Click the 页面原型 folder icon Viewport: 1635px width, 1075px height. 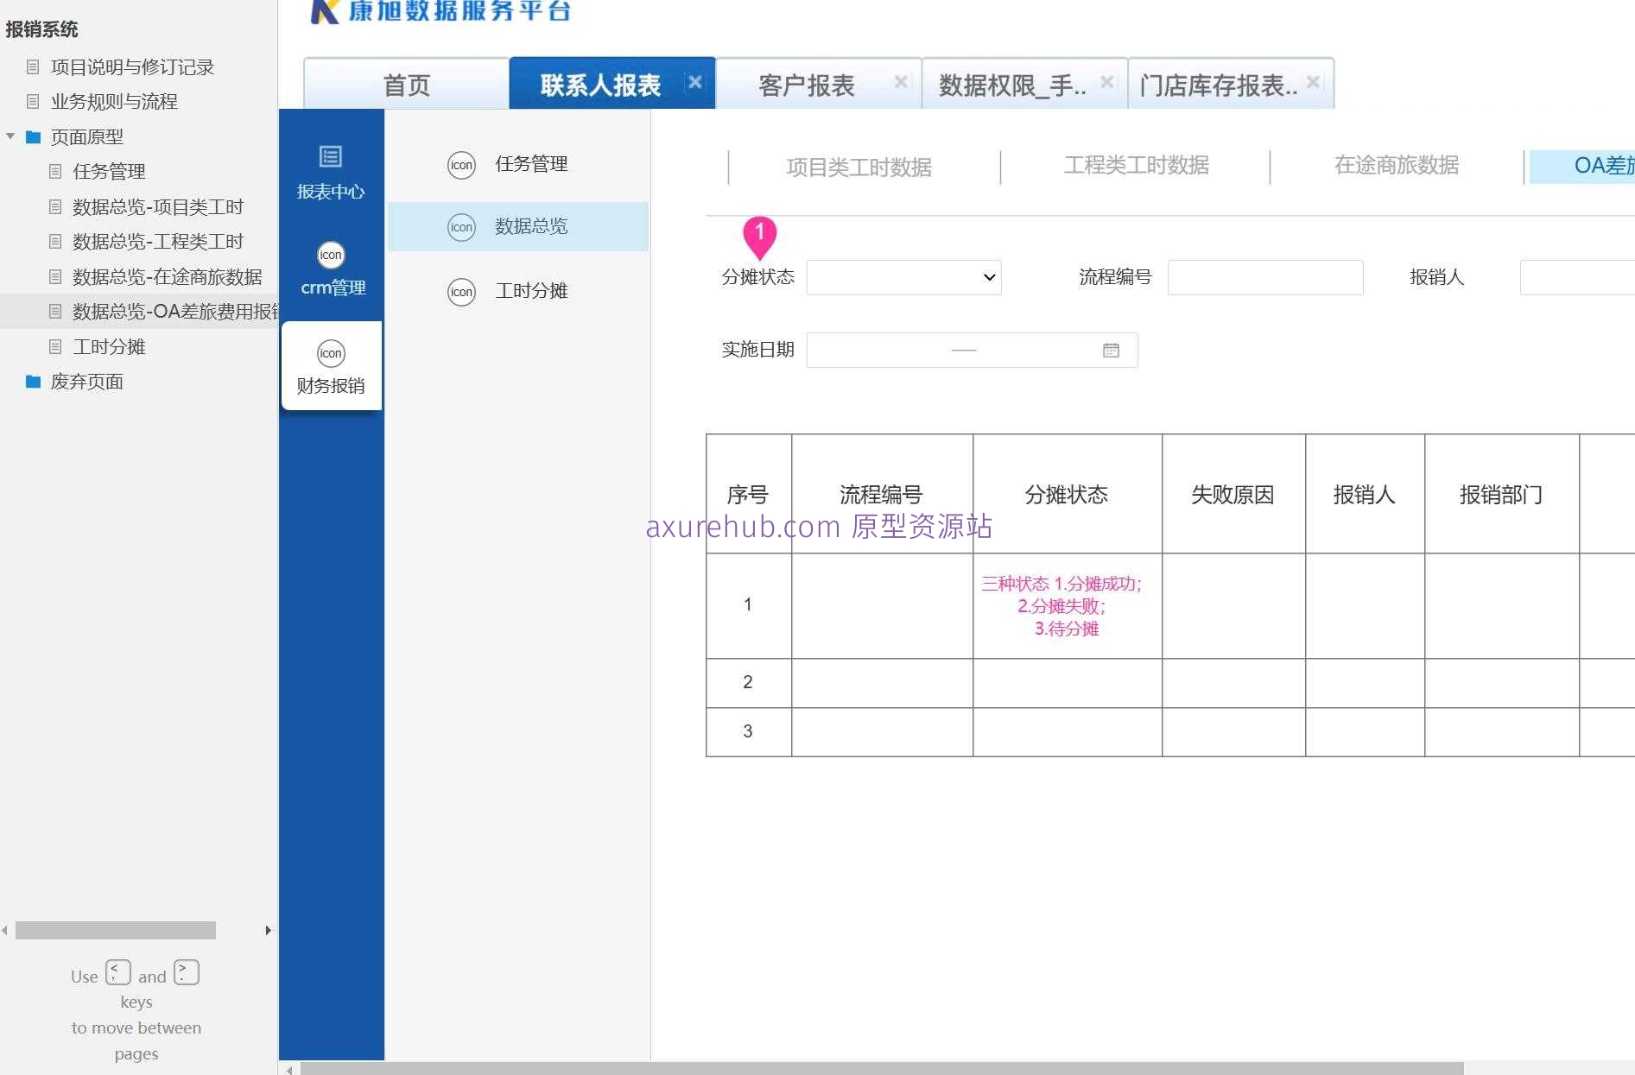[34, 136]
